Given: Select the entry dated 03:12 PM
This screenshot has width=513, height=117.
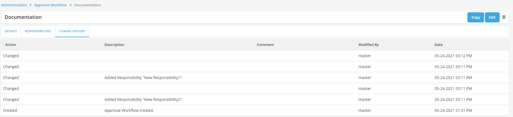Looking at the screenshot, I should click(453, 56).
